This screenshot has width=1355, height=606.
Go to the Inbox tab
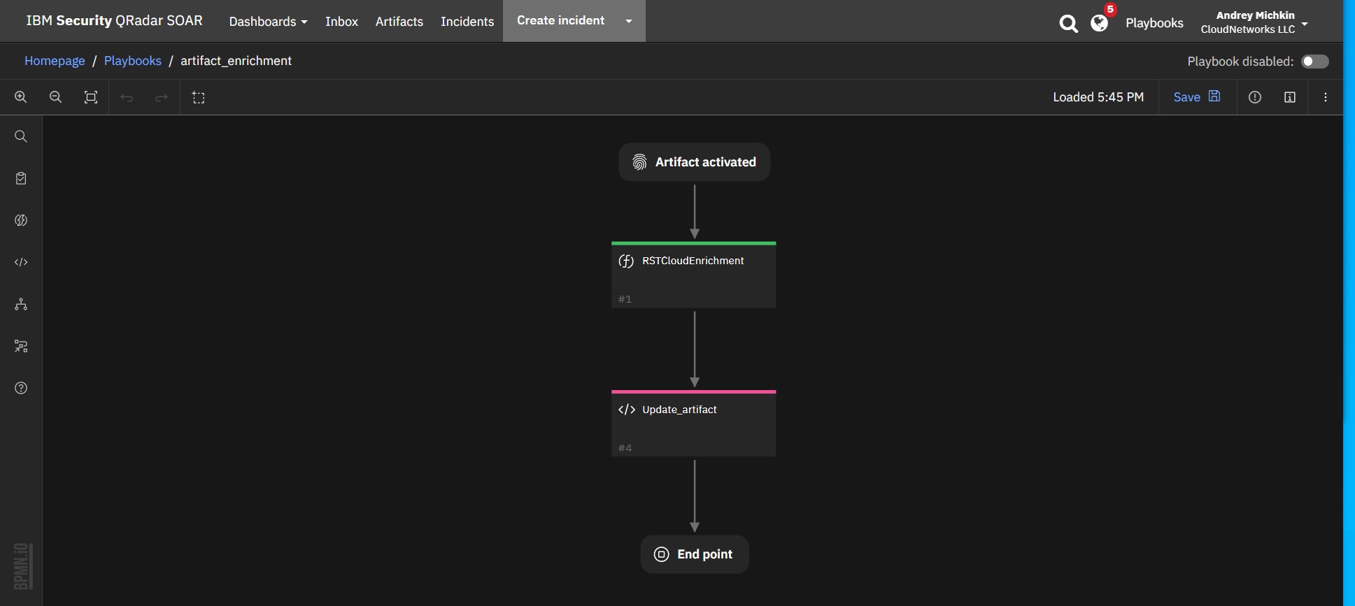341,22
